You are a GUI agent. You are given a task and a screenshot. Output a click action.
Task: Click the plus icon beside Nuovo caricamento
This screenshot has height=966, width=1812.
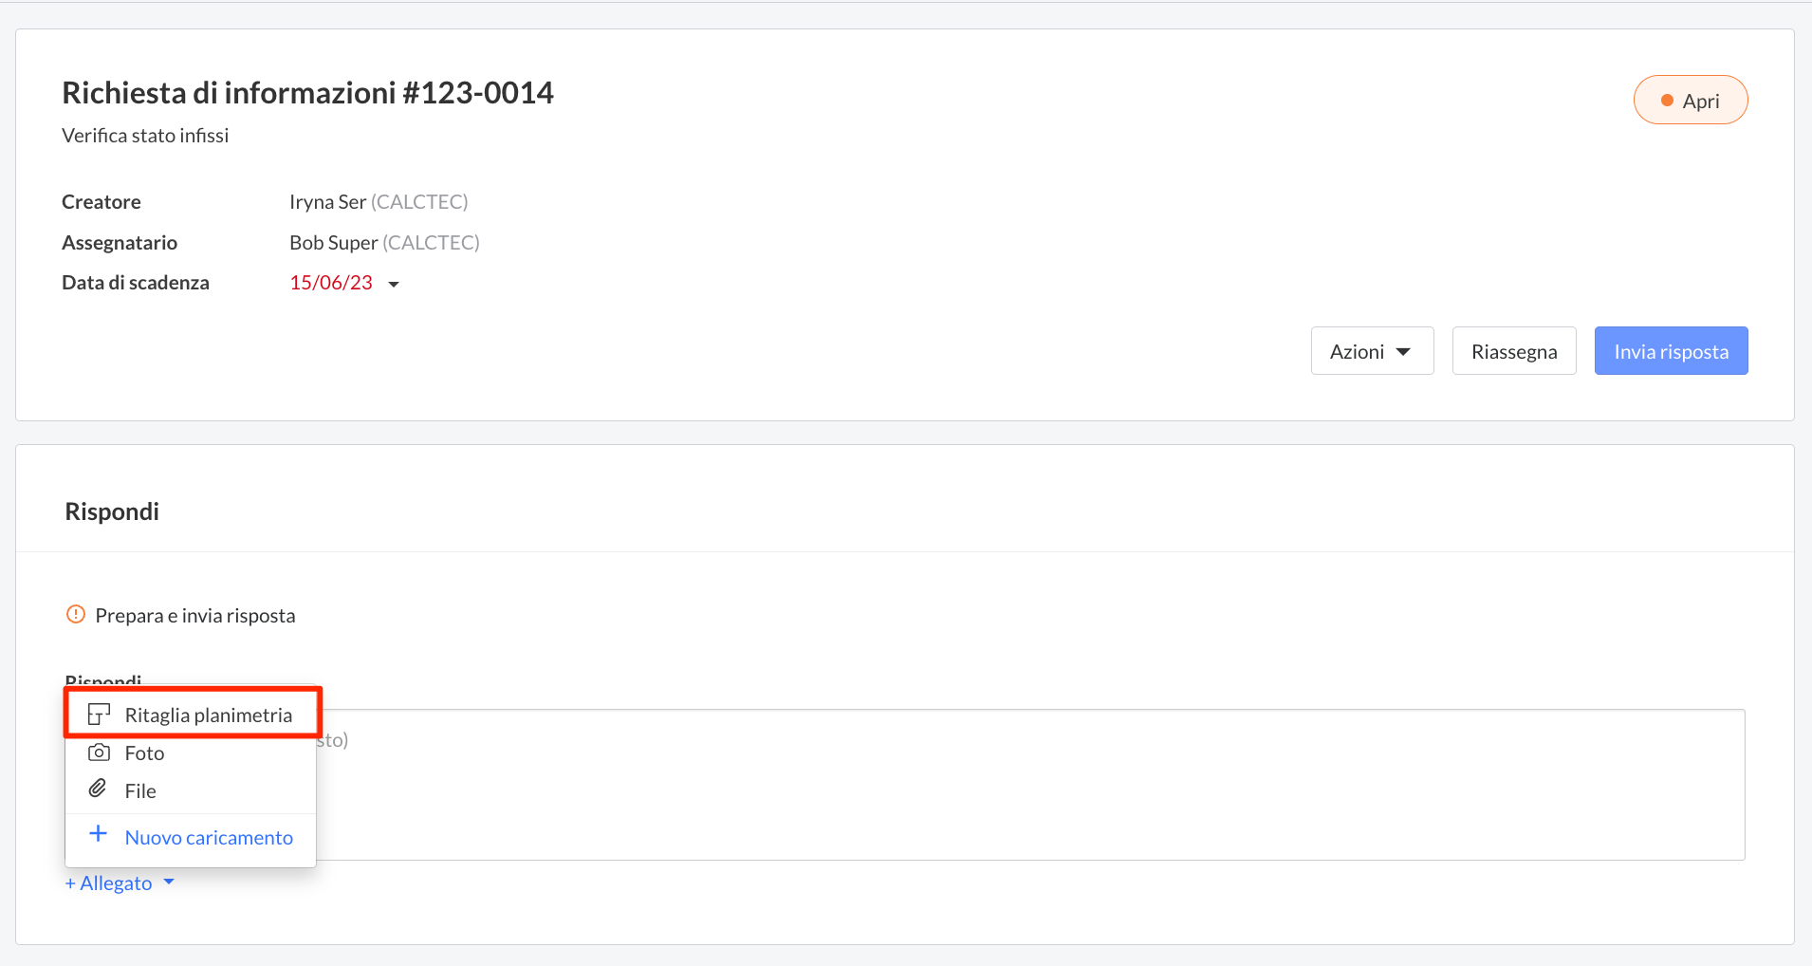[98, 834]
